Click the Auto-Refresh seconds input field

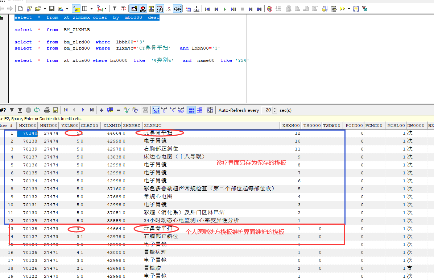click(267, 110)
